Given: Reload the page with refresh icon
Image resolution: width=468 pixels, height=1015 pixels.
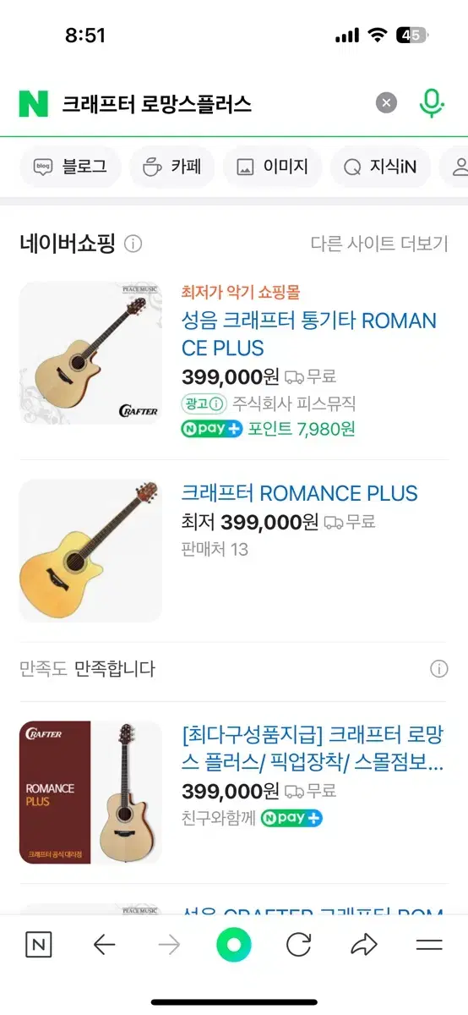Looking at the screenshot, I should click(x=298, y=945).
